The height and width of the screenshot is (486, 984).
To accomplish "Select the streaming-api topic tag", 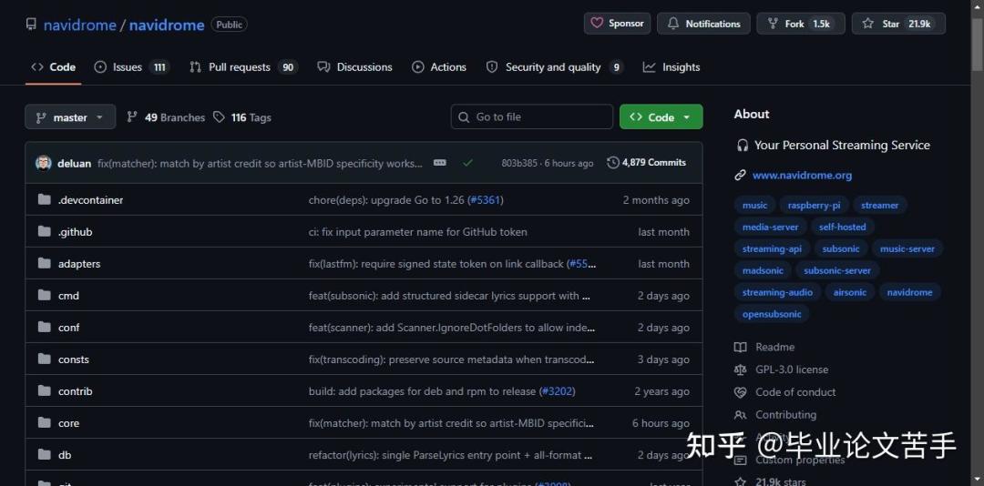I will [772, 249].
